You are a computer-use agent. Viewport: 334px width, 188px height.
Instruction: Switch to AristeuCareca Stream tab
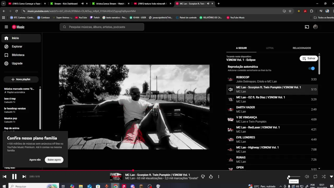(110, 4)
